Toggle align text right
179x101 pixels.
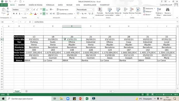pyautogui.click(x=47, y=14)
